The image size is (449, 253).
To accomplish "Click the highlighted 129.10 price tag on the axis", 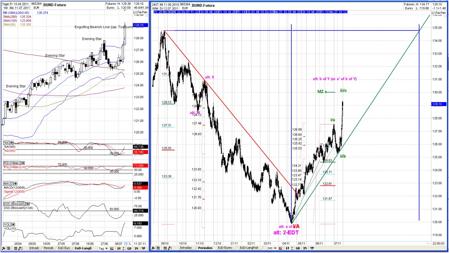I will pos(438,104).
